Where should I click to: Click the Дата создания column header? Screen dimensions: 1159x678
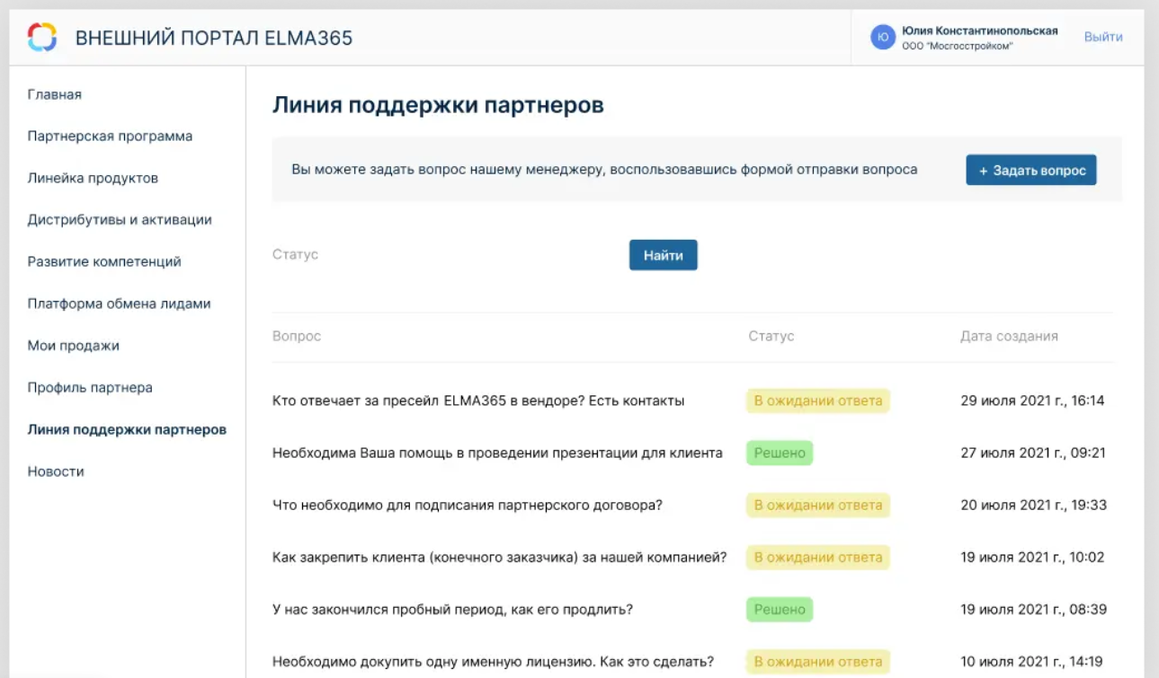(x=1009, y=336)
